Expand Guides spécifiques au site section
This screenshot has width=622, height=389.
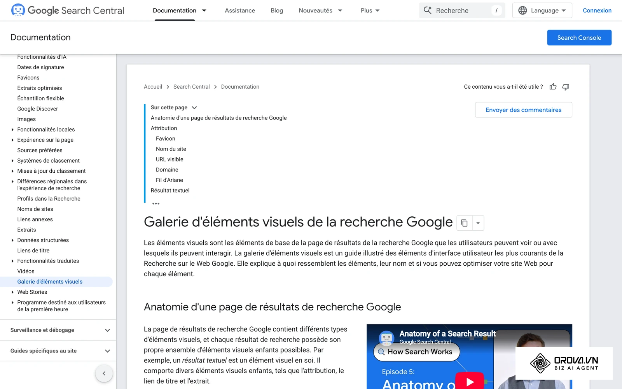(107, 351)
